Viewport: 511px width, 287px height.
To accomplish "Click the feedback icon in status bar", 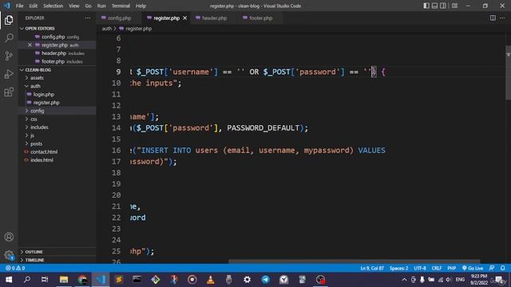I will pyautogui.click(x=492, y=268).
